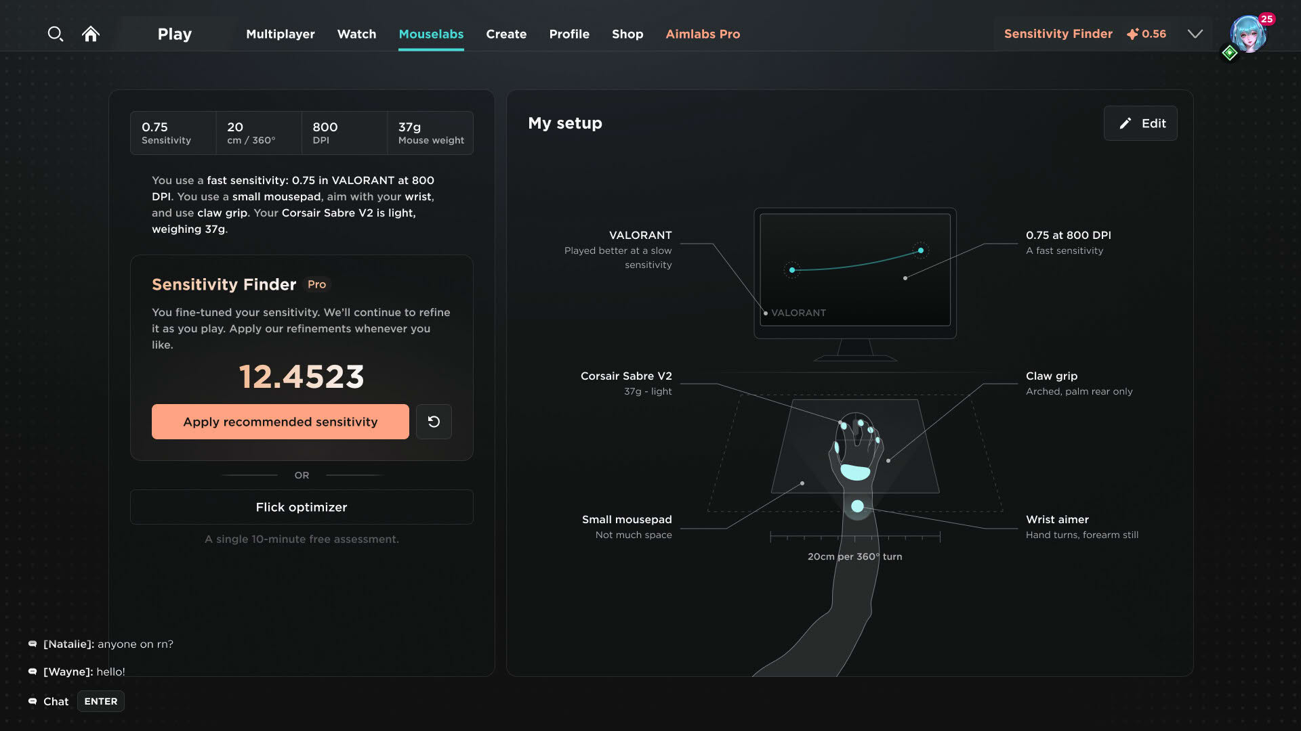Open the Watch menu
Image resolution: width=1301 pixels, height=731 pixels.
click(x=356, y=34)
